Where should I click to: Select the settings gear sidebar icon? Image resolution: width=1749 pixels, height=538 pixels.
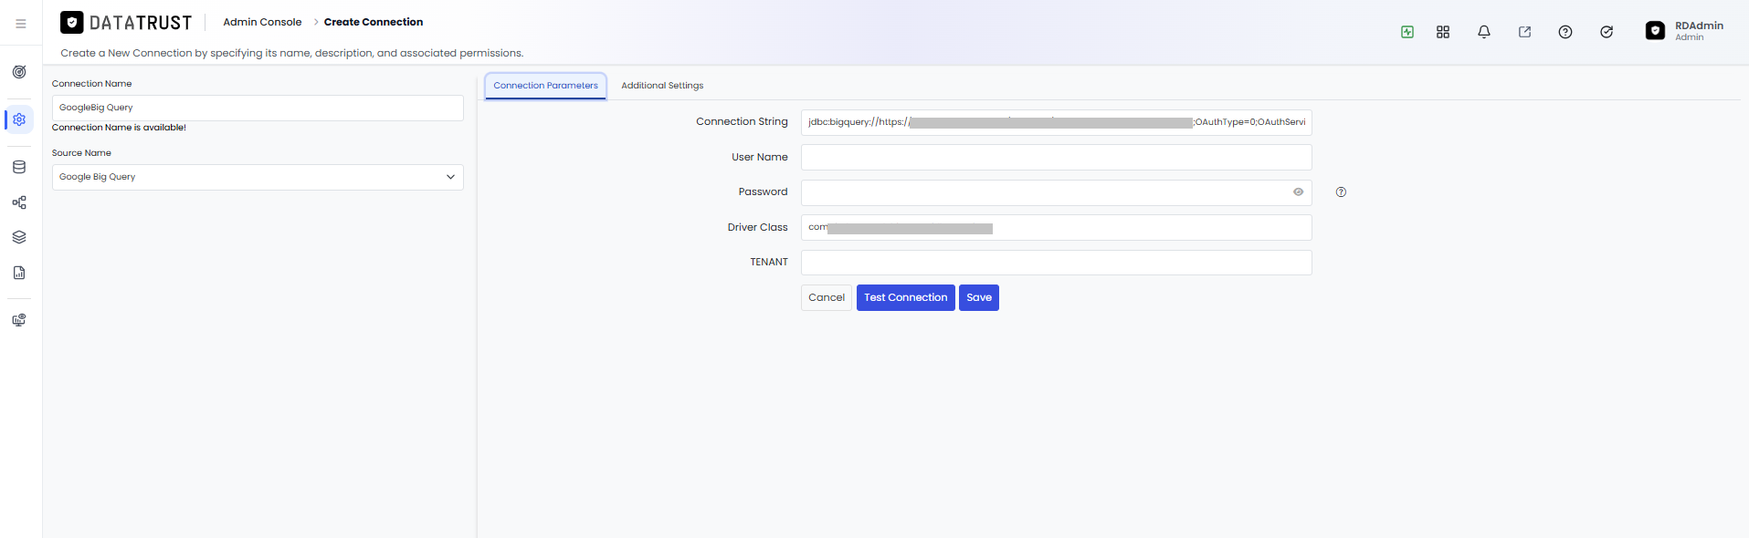click(19, 119)
